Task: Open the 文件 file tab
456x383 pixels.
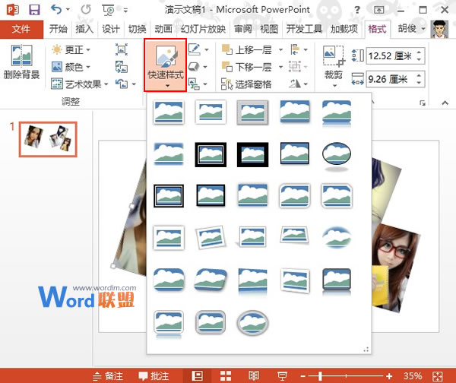Action: point(21,29)
